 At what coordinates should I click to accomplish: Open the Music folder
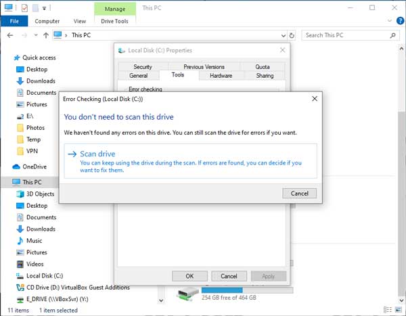click(x=29, y=241)
